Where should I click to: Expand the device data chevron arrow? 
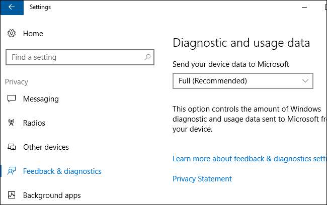(305, 81)
